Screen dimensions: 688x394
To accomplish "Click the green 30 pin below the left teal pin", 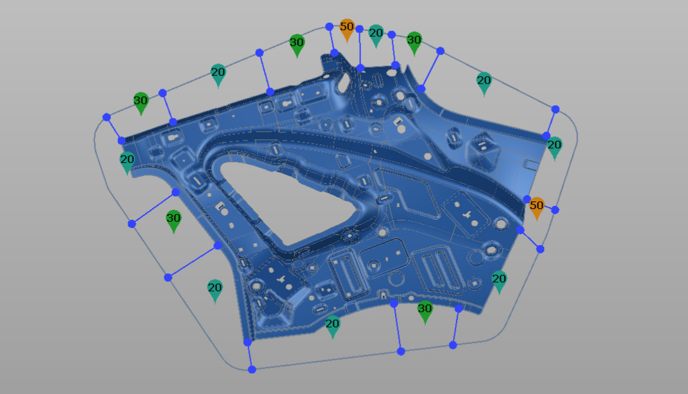I will (x=173, y=219).
